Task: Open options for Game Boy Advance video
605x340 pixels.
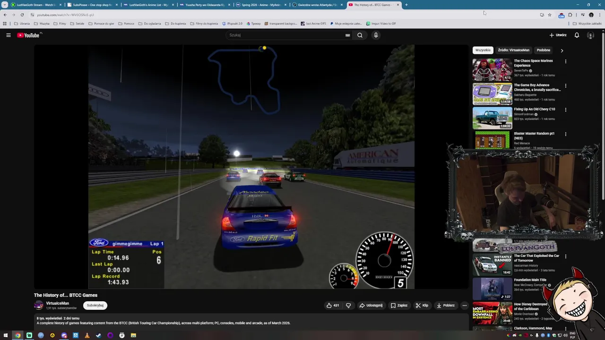Action: [x=565, y=86]
